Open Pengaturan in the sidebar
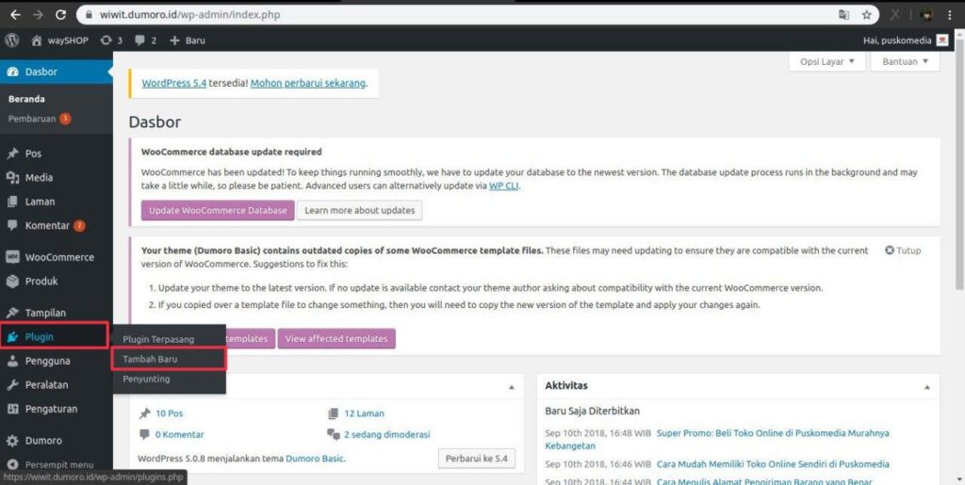 coord(51,409)
